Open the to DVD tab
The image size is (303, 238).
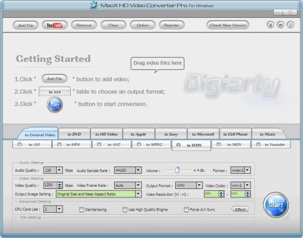[x=74, y=134]
